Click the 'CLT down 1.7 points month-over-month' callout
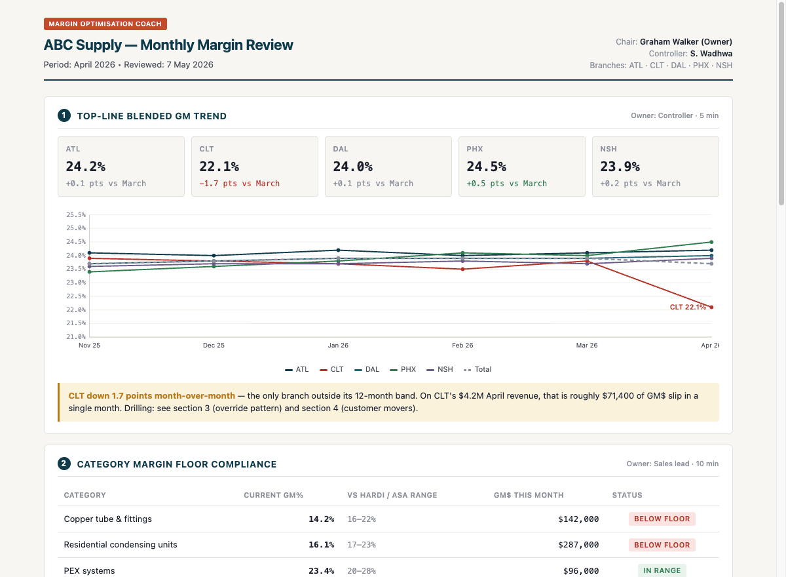Viewport: 786px width, 577px height. coord(388,402)
